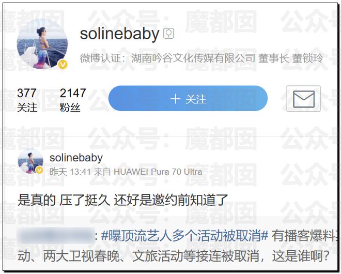Open the envelope private message icon
The width and height of the screenshot is (341, 274).
(304, 99)
